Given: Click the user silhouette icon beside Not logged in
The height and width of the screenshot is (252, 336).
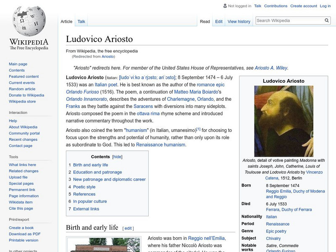Looking at the screenshot, I should [x=225, y=6].
